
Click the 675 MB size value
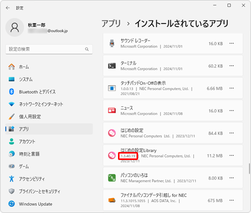pos(215,200)
